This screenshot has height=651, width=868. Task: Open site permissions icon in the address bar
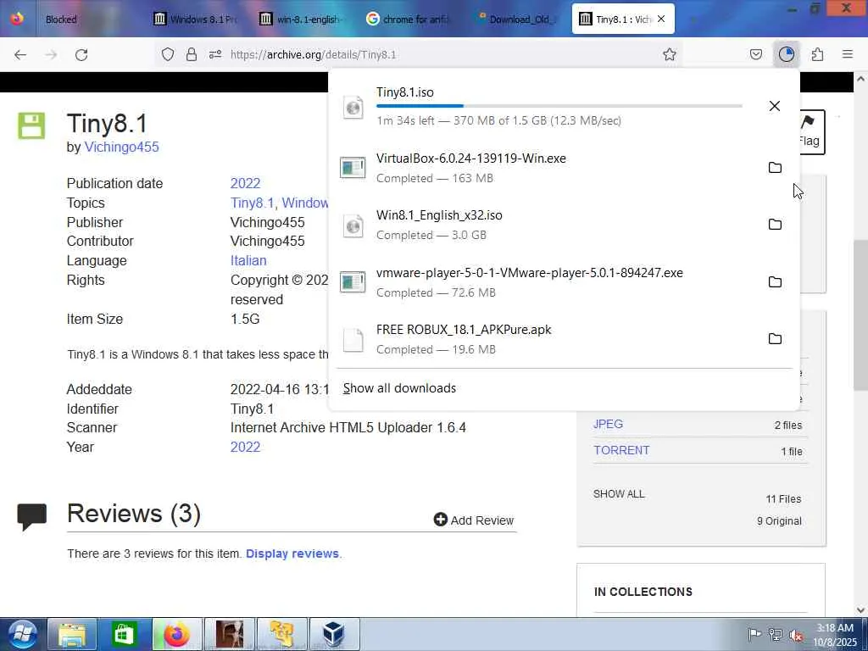tap(215, 54)
